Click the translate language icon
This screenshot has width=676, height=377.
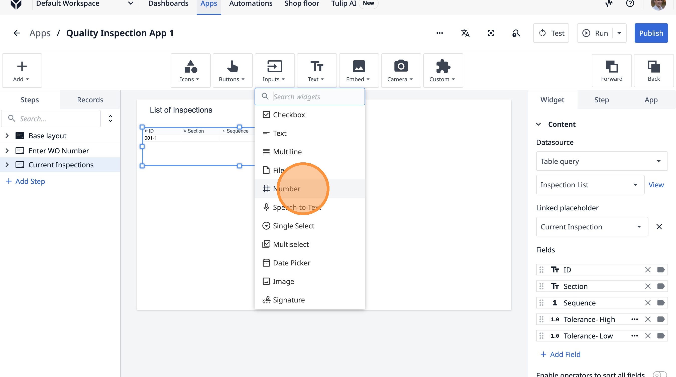[465, 33]
